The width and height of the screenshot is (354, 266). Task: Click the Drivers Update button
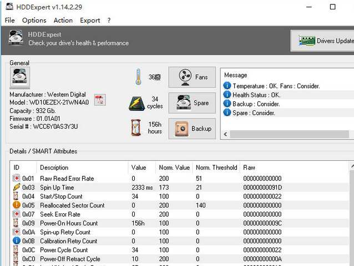tap(322, 41)
